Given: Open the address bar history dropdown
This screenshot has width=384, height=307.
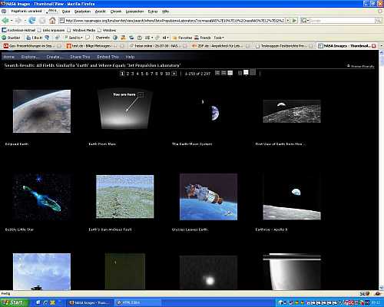Looking at the screenshot, I should pos(288,21).
